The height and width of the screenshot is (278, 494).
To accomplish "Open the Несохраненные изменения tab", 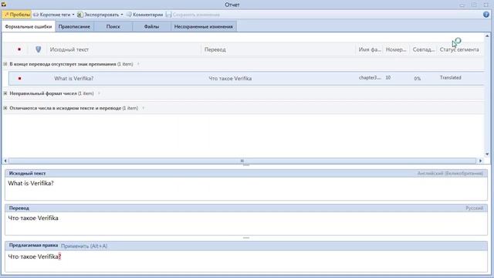I will (204, 27).
